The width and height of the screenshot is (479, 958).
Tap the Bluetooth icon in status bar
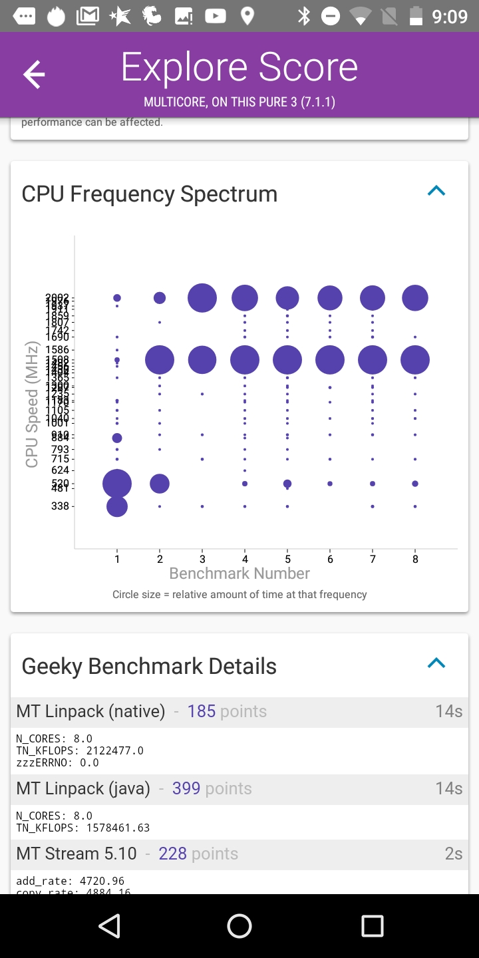pos(303,16)
